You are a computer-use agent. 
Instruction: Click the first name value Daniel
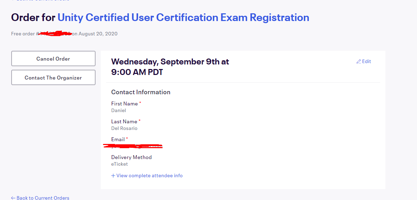tap(119, 111)
